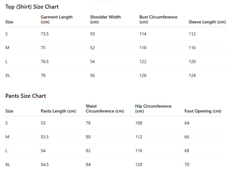The image size is (241, 174).
Task: Select the 73.5 garment length cell
Action: point(45,34)
